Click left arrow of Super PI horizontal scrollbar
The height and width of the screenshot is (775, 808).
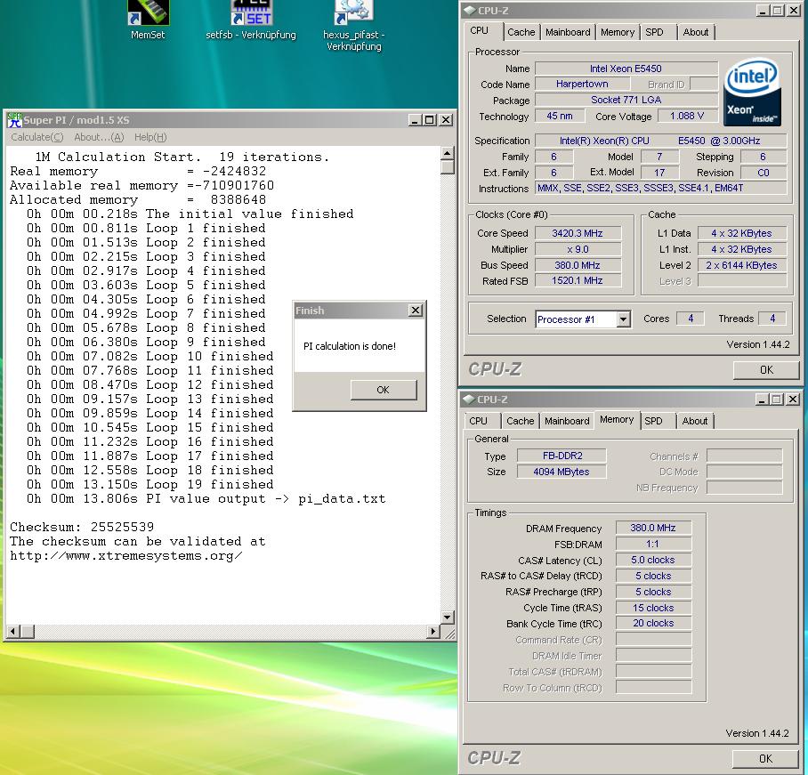click(x=12, y=631)
